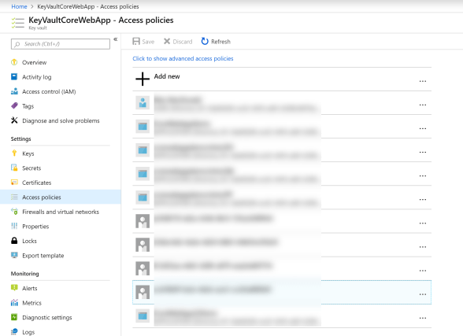Open Logs menu item

[28, 332]
